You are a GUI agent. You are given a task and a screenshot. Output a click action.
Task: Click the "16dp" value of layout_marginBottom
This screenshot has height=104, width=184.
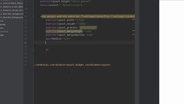(89, 35)
